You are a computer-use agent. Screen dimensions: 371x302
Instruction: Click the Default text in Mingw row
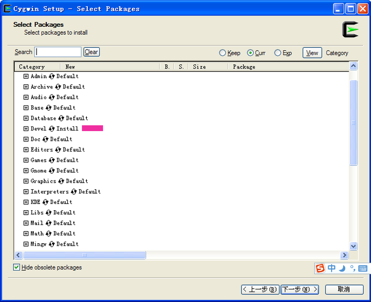pyautogui.click(x=67, y=244)
